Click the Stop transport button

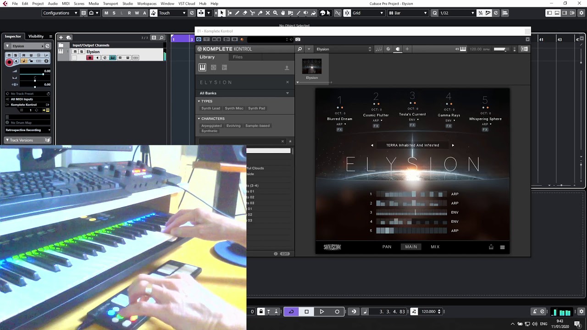pos(307,312)
